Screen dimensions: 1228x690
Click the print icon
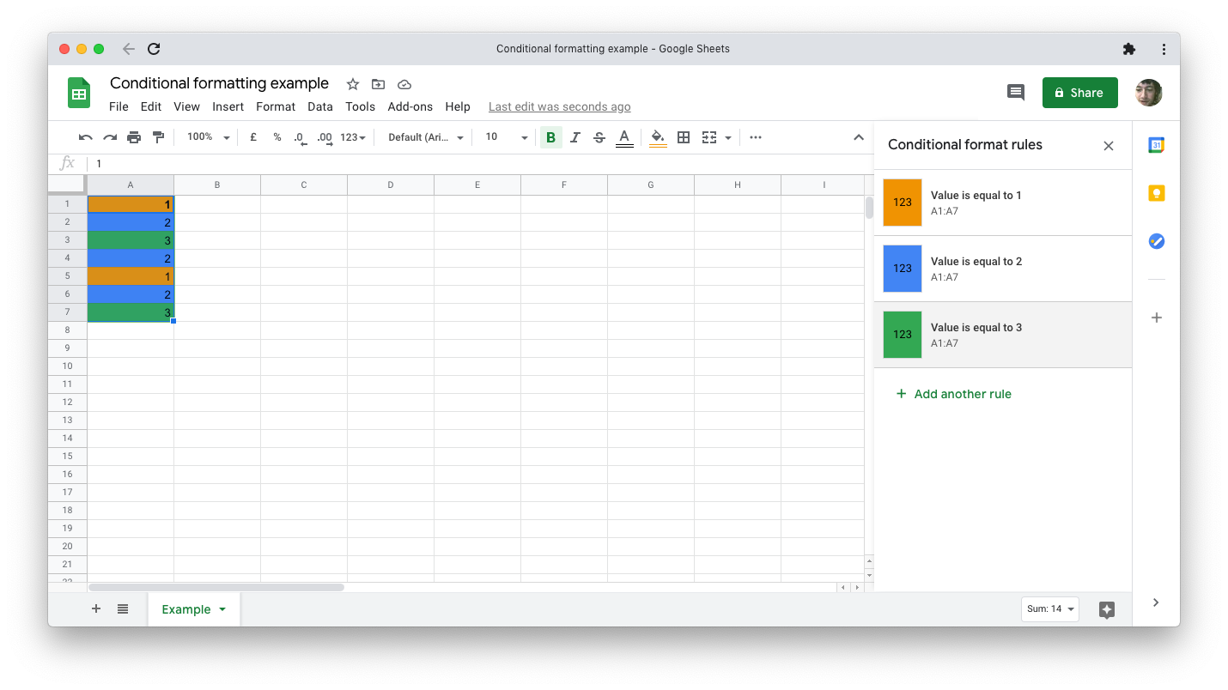tap(134, 137)
